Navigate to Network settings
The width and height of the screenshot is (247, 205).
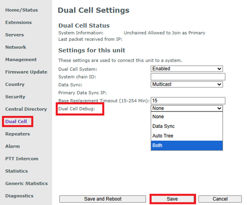(x=16, y=47)
